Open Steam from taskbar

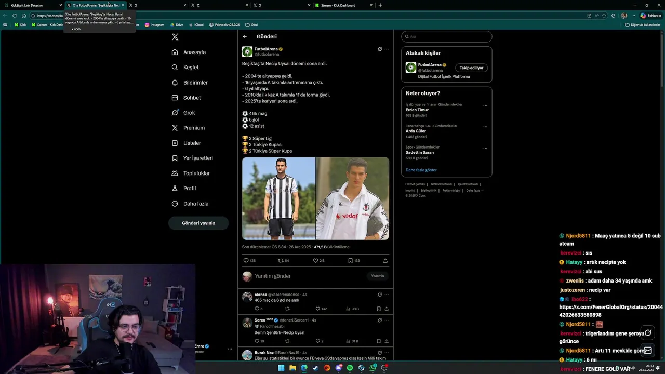pyautogui.click(x=315, y=368)
